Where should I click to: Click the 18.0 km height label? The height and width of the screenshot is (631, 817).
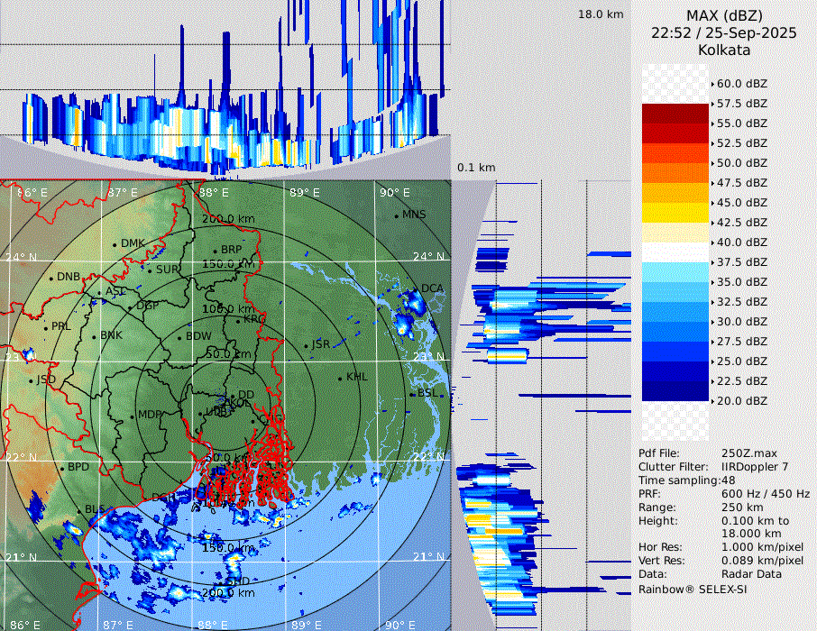coord(601,14)
